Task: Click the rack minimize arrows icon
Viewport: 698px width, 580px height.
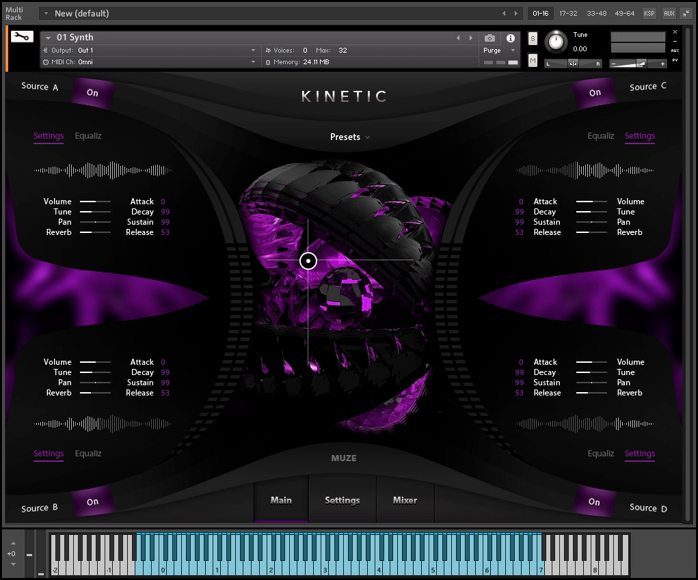Action: 686,13
